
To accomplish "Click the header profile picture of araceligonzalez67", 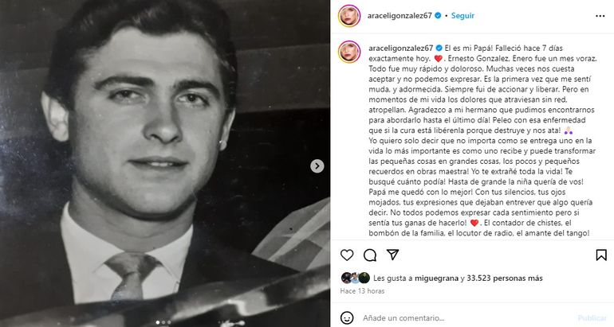I will coord(348,15).
